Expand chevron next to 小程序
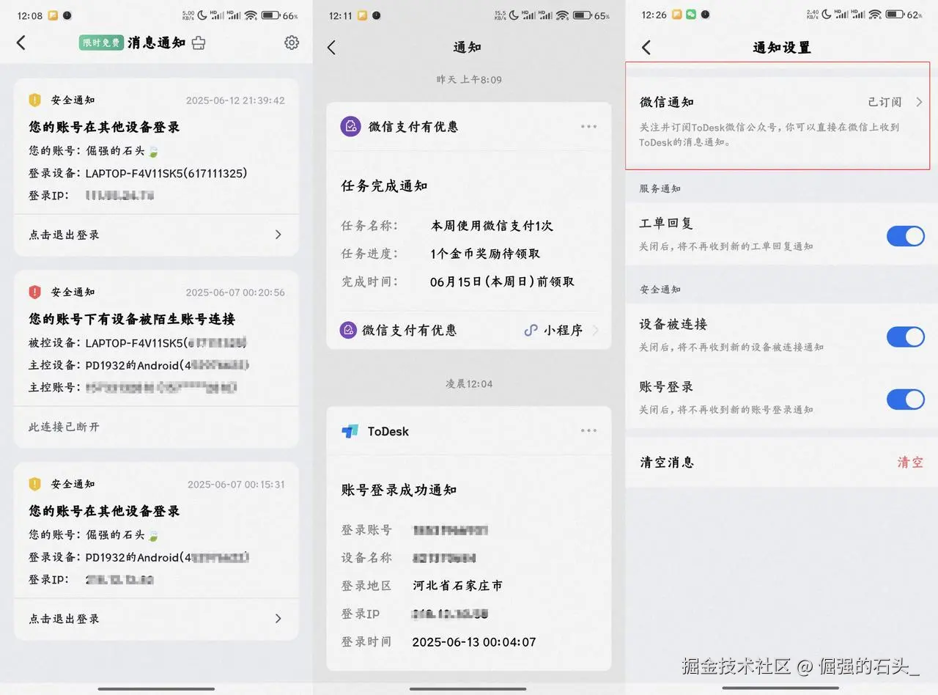Image resolution: width=938 pixels, height=695 pixels. click(595, 331)
